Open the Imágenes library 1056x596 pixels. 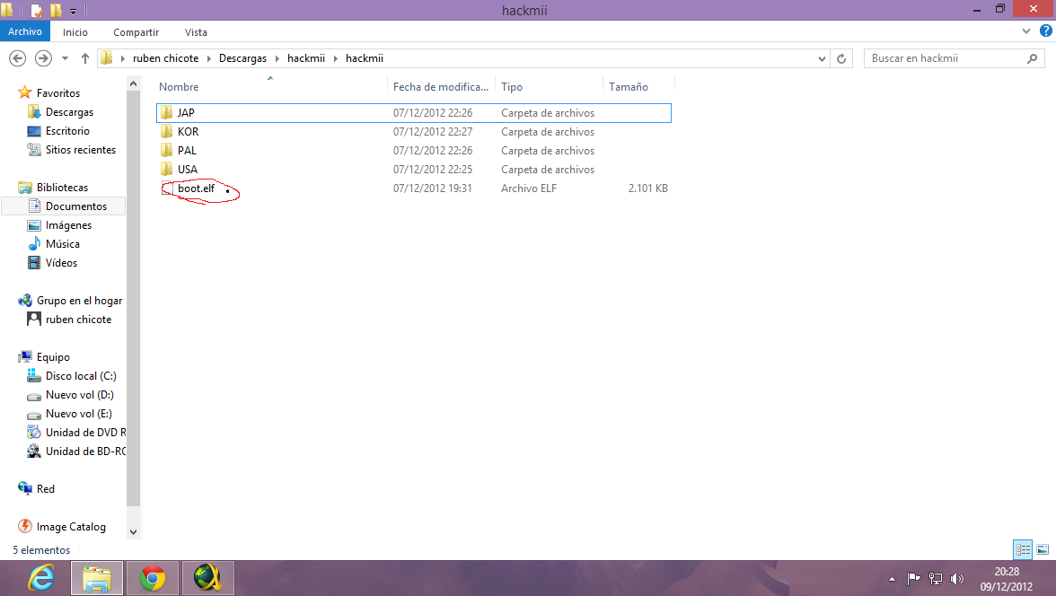point(68,225)
